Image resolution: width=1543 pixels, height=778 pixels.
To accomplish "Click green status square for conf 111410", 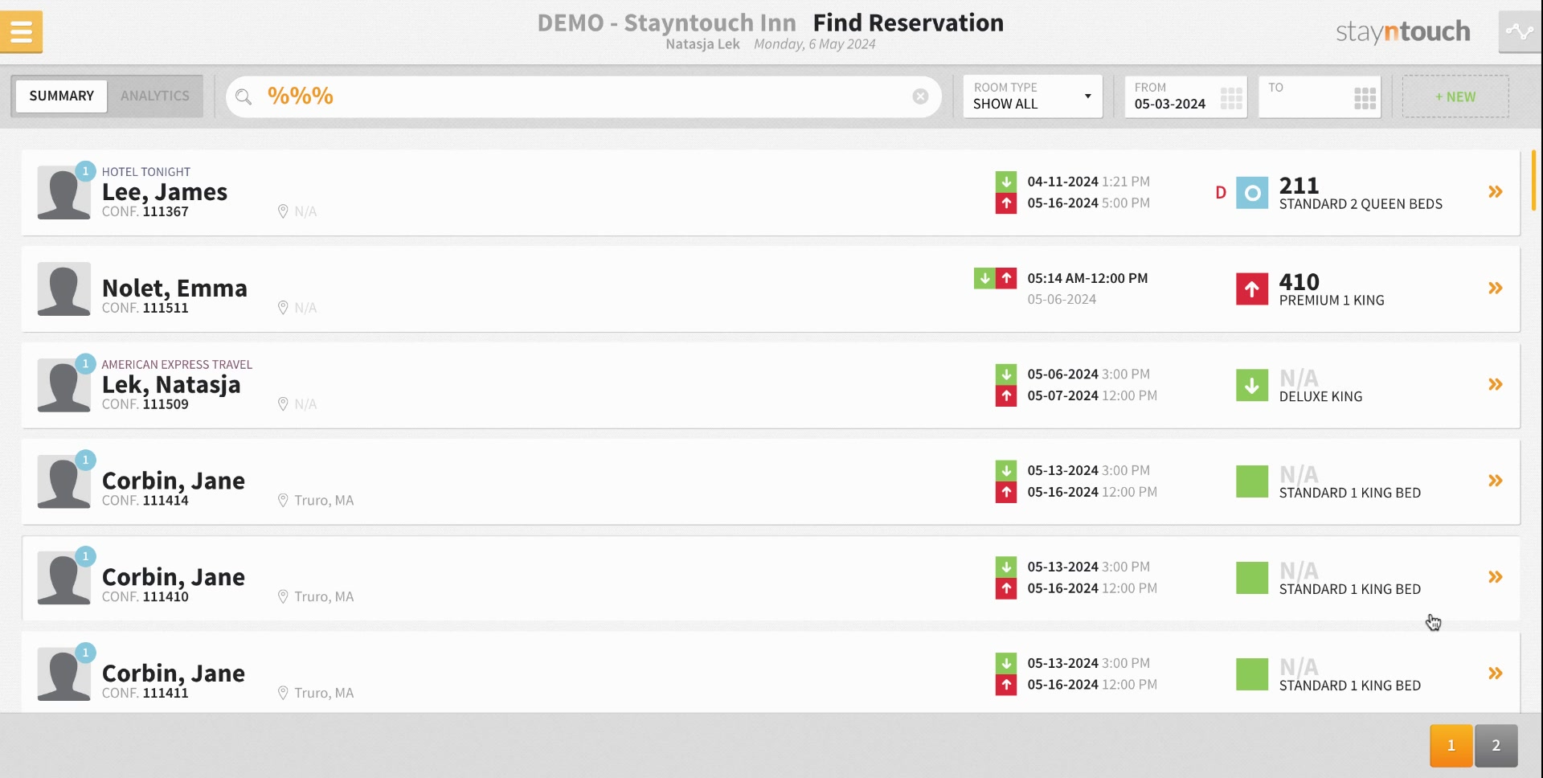I will tap(1252, 578).
